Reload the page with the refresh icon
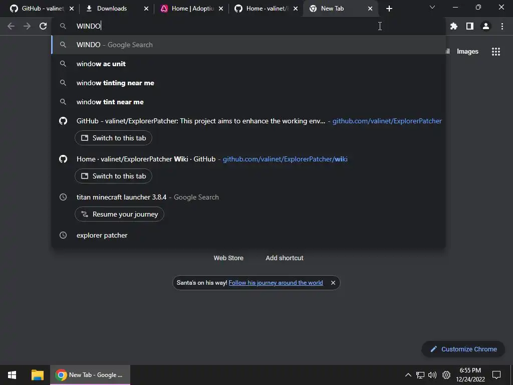 pos(43,26)
